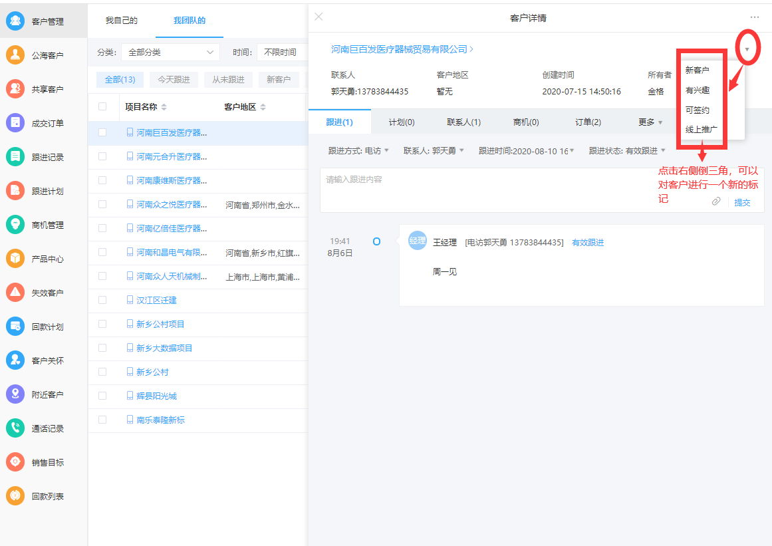The height and width of the screenshot is (546, 772).
Task: Open 公海客户 sidebar icon
Action: (x=15, y=55)
